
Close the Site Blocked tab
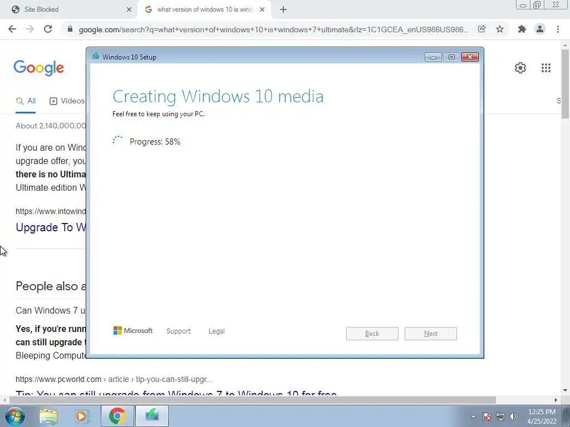tap(129, 9)
